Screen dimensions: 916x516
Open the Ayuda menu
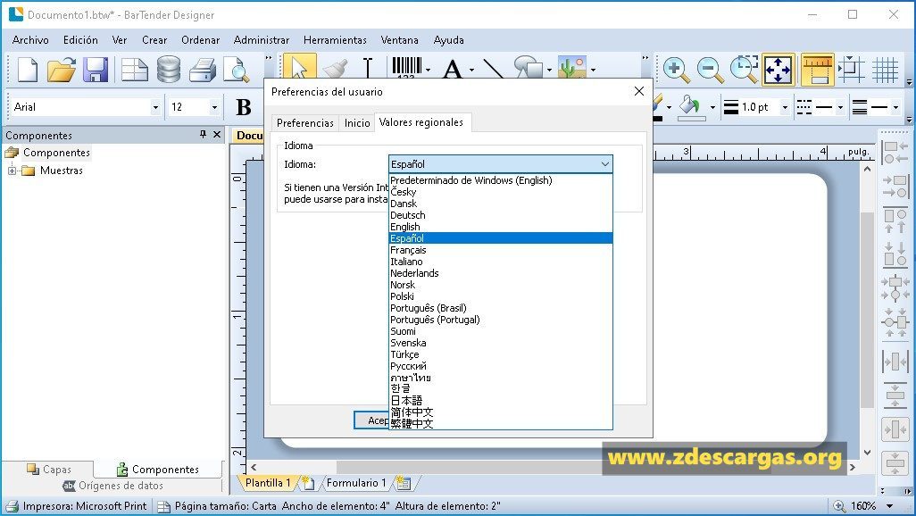click(449, 40)
